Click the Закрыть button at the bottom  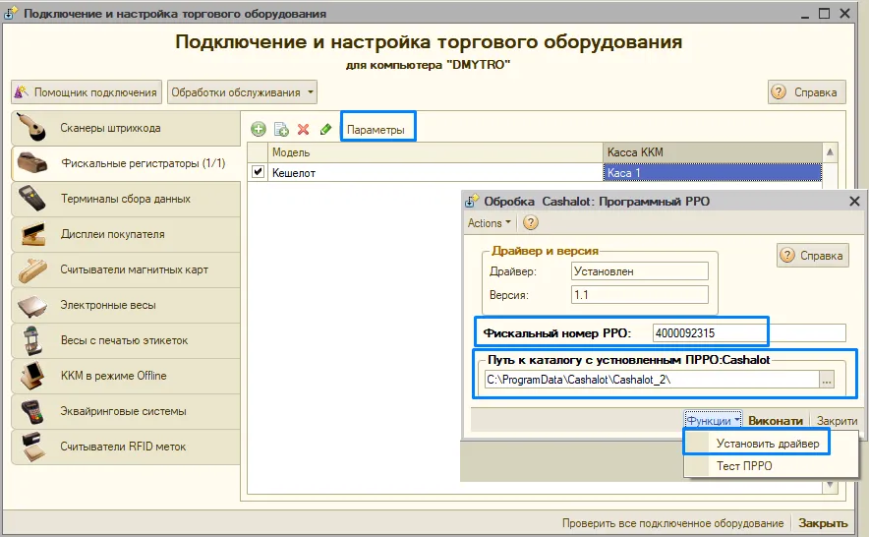point(823,523)
